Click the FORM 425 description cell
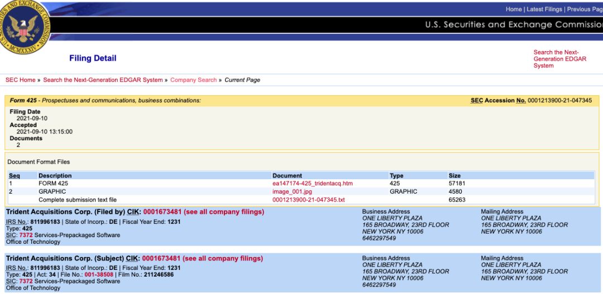The image size is (603, 295). tap(54, 184)
